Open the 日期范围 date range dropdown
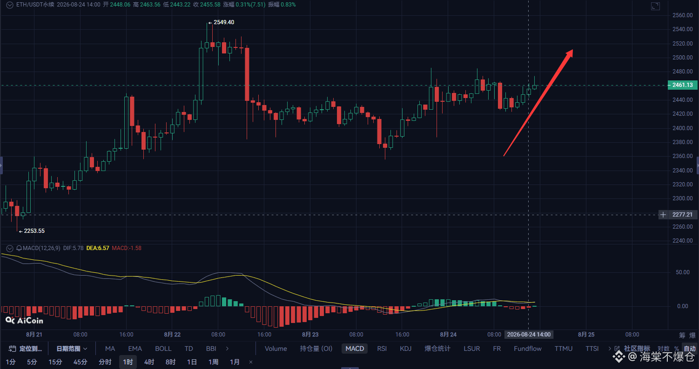 (72, 349)
